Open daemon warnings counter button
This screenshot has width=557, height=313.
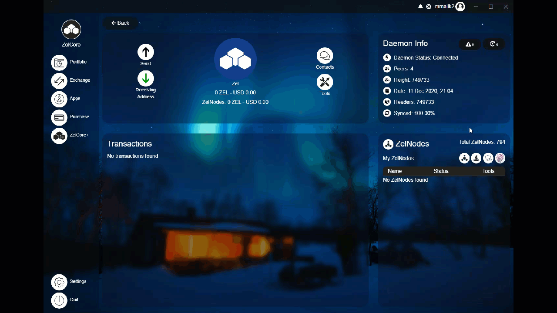pos(470,44)
